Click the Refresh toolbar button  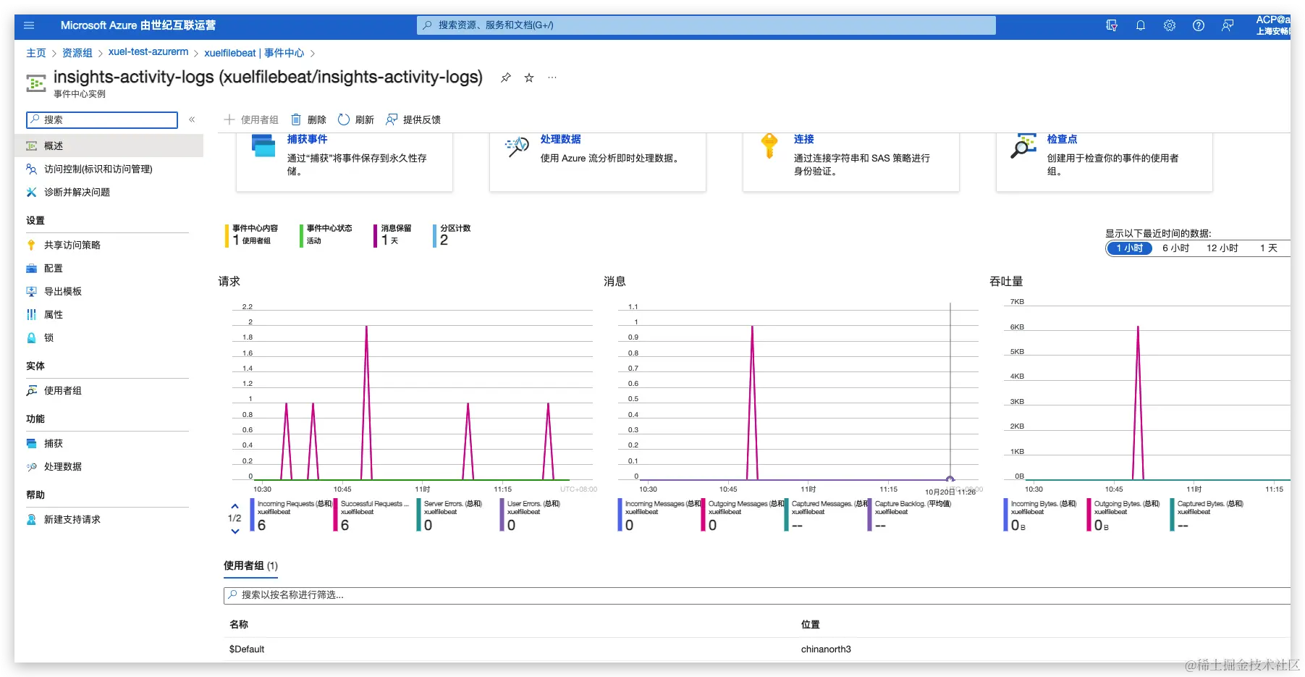tap(356, 119)
